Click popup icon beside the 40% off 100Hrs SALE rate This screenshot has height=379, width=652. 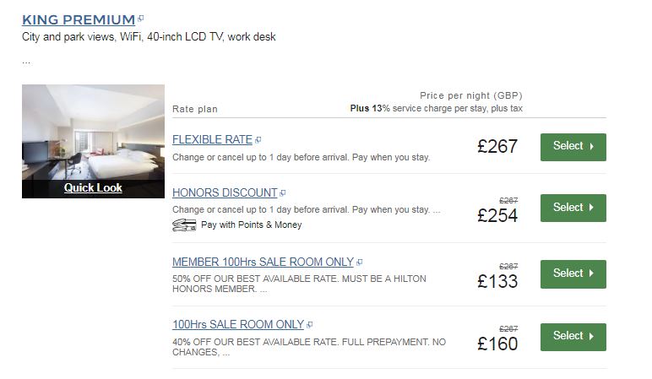[x=310, y=324]
